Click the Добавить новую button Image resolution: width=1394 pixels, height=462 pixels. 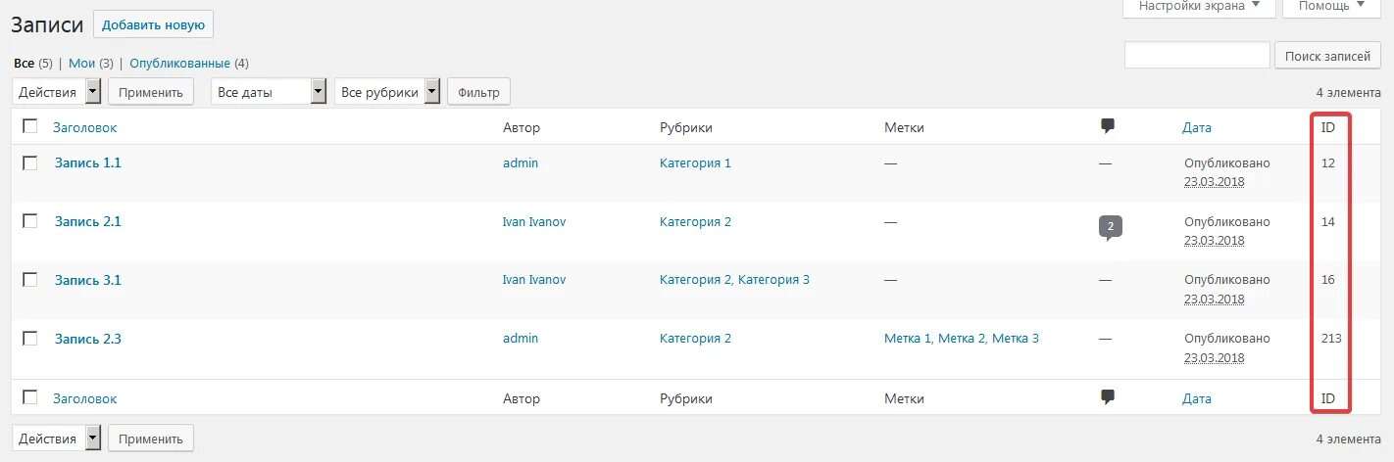pos(153,24)
